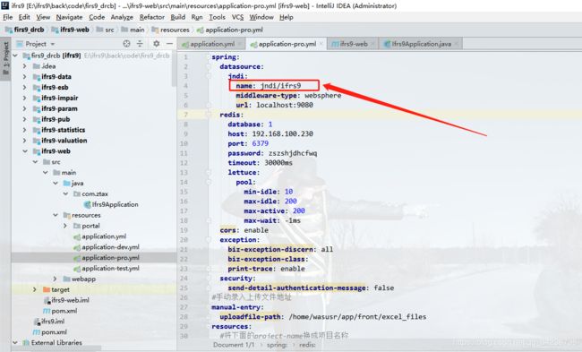
Task: Open the Edit menu
Action: (24, 17)
